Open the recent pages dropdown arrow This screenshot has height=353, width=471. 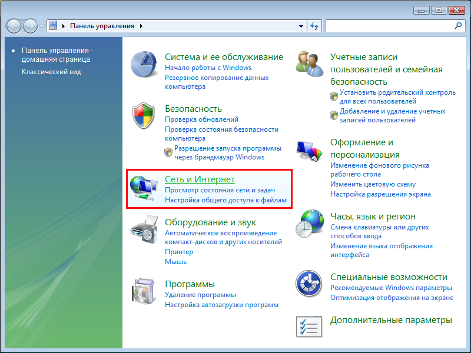click(42, 26)
